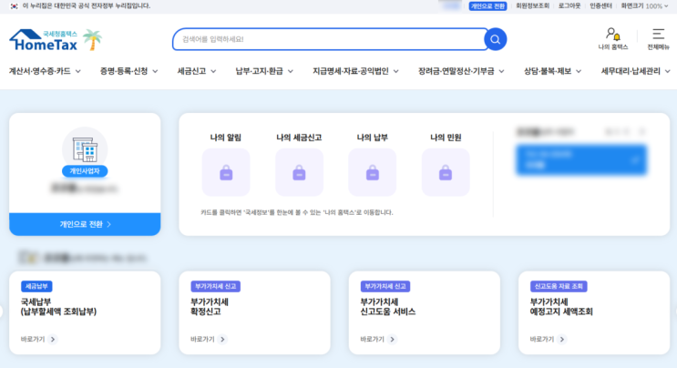This screenshot has height=368, width=677.
Task: Expand the 상담·불복·제보 menu
Action: [553, 71]
